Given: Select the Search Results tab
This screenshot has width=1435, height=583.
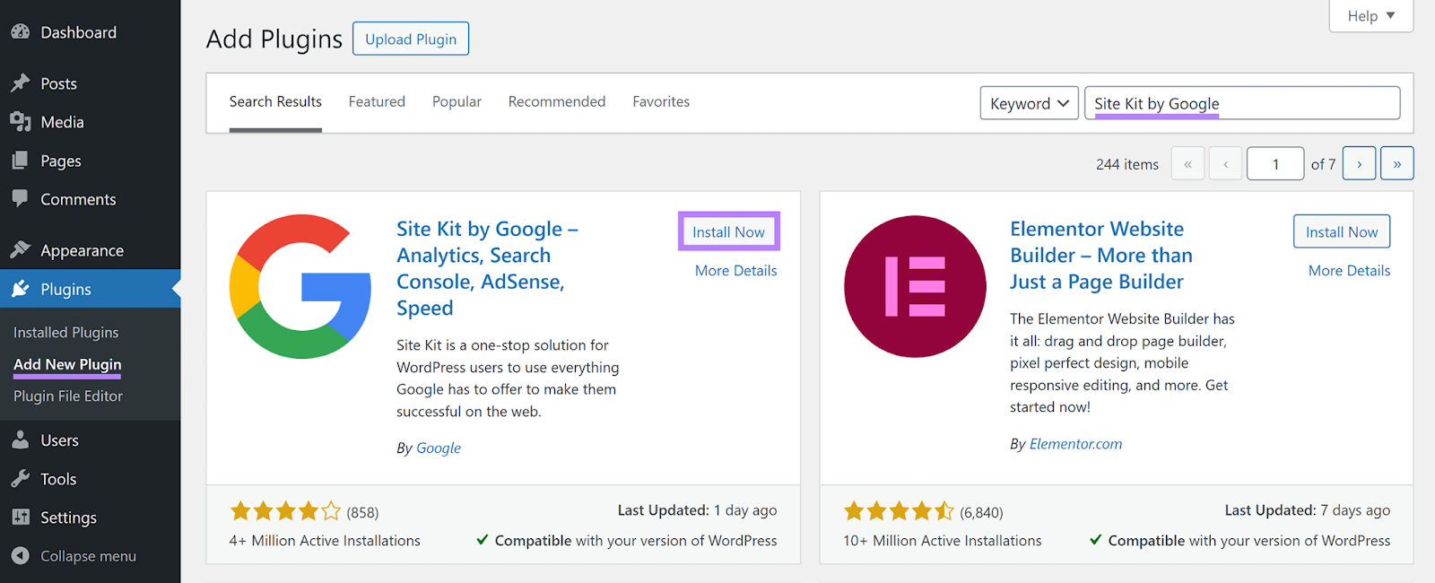Looking at the screenshot, I should coord(275,101).
